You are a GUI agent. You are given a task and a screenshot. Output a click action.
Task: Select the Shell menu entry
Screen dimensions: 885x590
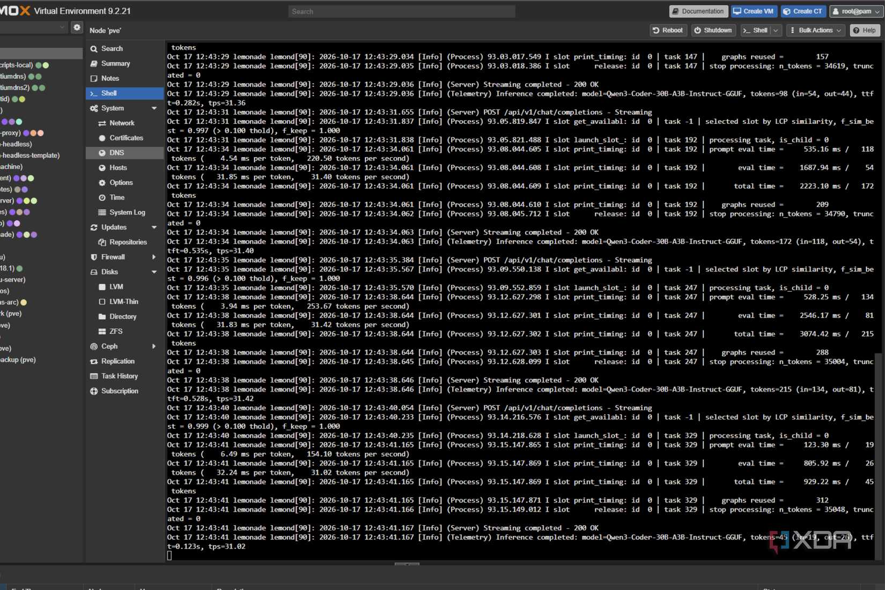tap(124, 93)
